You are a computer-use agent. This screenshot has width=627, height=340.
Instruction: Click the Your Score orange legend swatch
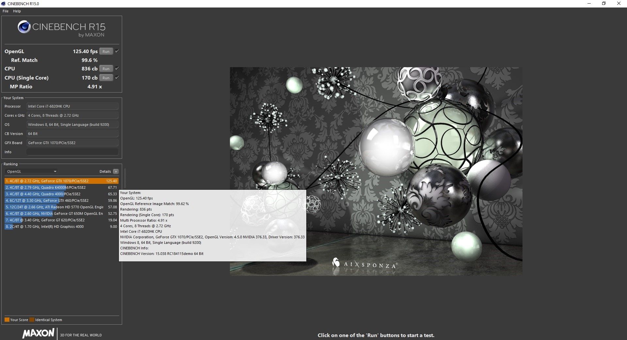(x=7, y=320)
